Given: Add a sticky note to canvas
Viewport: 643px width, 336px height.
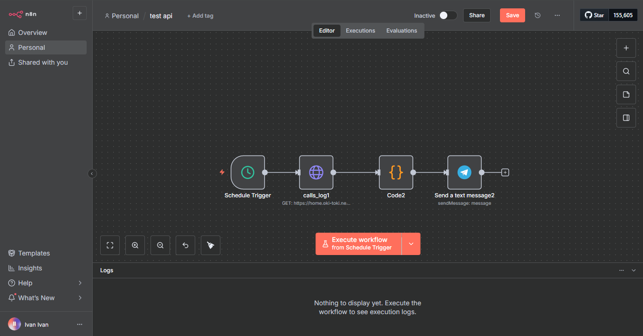Looking at the screenshot, I should [626, 94].
